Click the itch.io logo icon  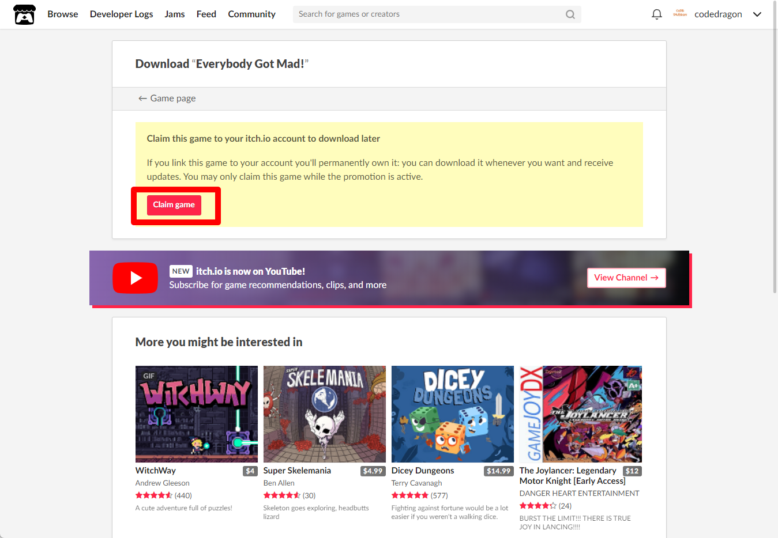point(24,14)
